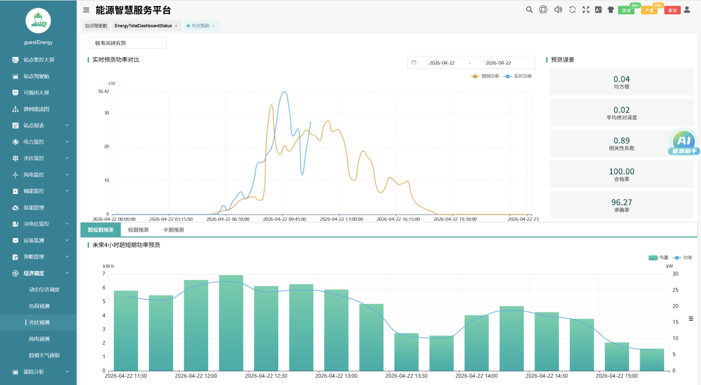Screen dimensions: 701x385
Task: Collapse the sidebar with the hamburger icon
Action: [x=86, y=10]
